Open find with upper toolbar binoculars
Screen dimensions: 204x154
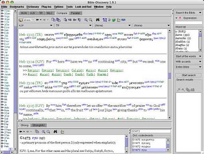coord(98,20)
